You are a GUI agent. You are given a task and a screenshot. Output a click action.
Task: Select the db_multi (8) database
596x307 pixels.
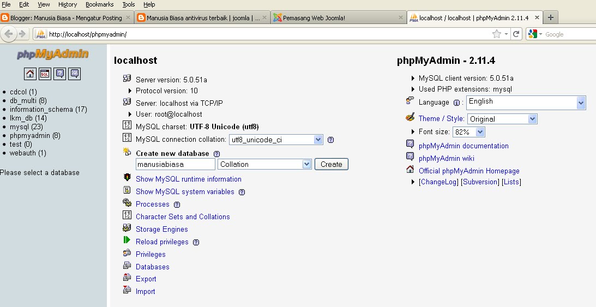28,101
